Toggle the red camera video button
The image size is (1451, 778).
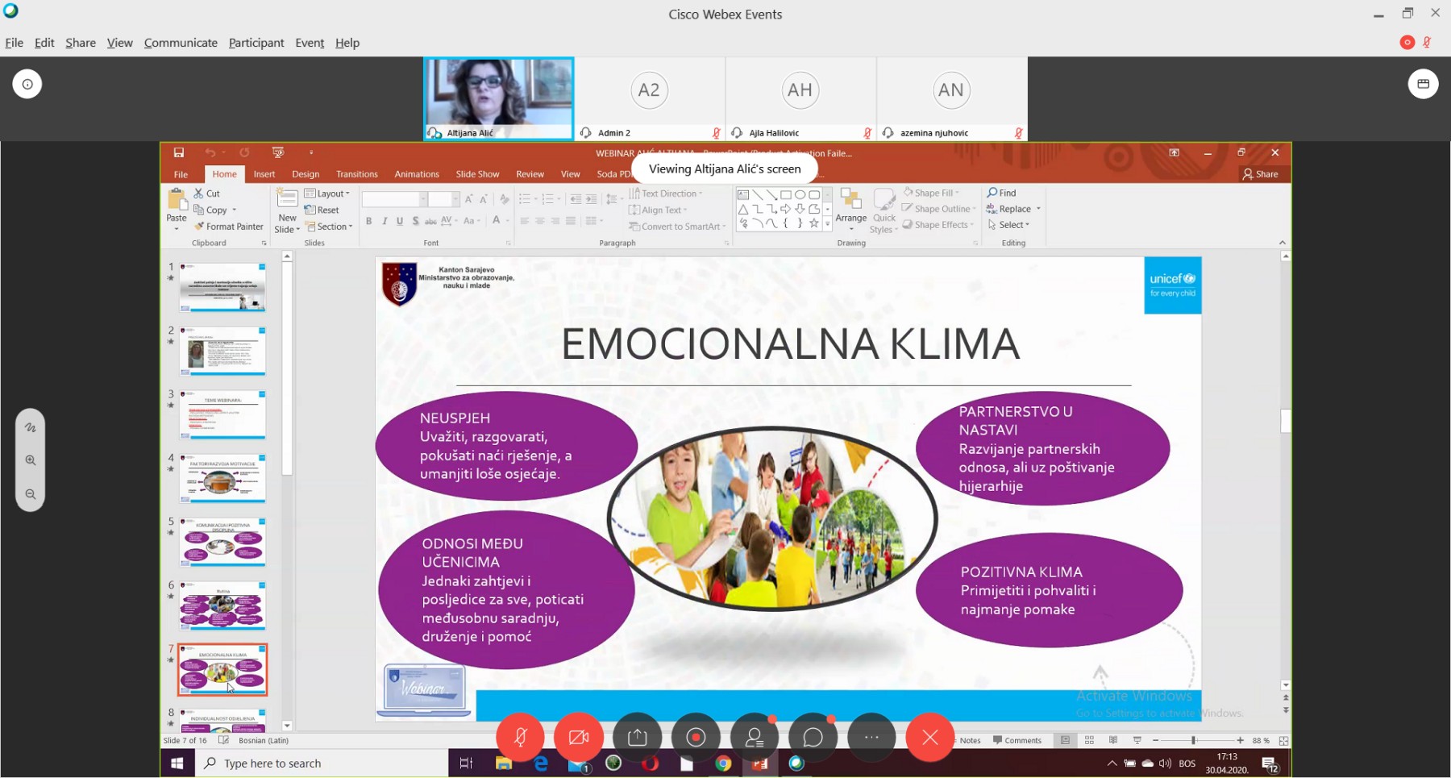tap(579, 737)
